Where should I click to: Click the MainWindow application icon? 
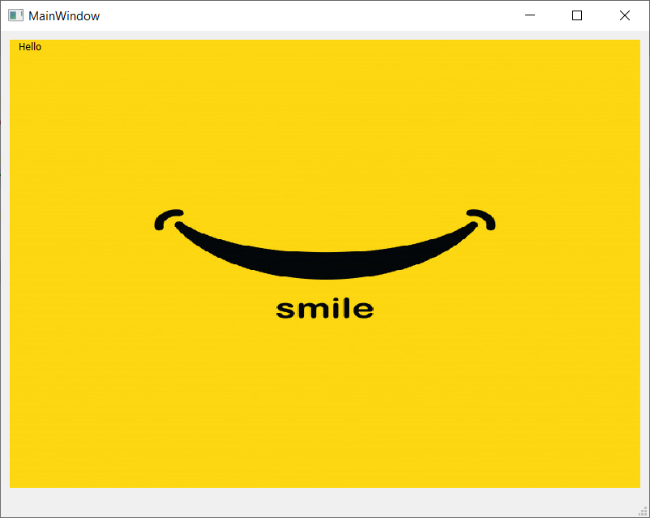point(15,15)
